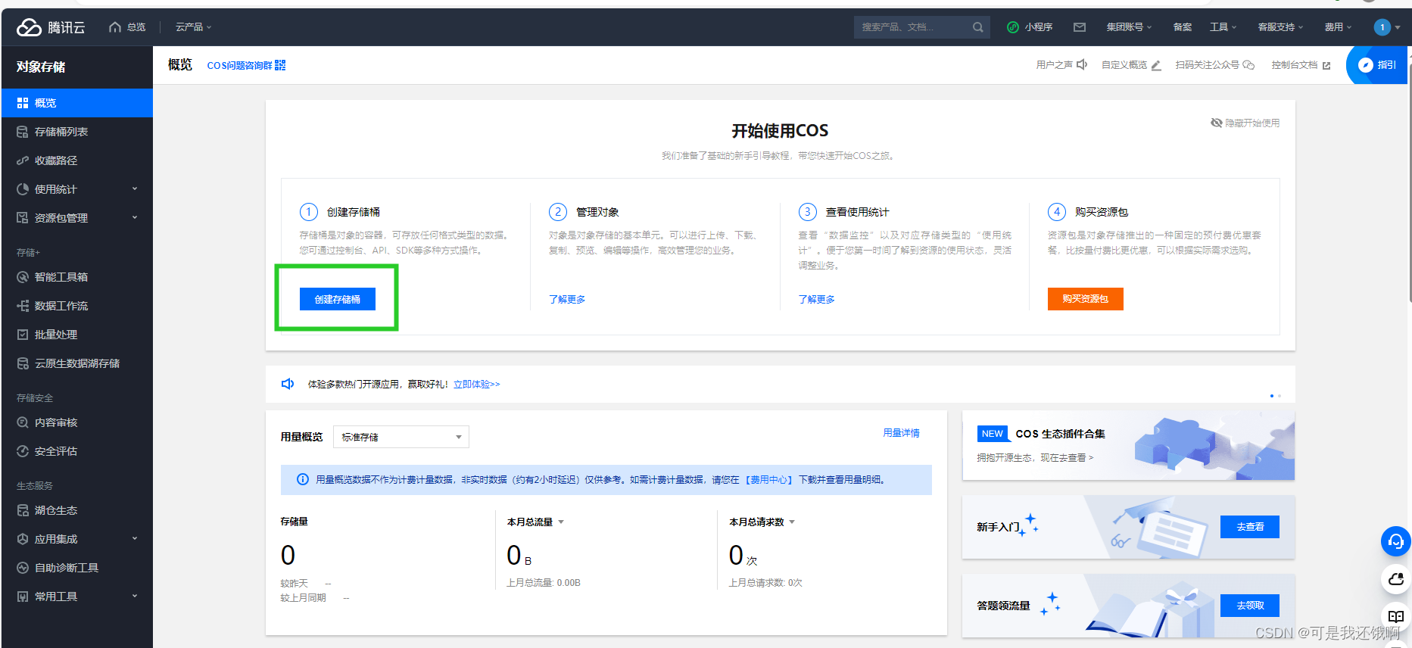The image size is (1412, 648).
Task: Click 了解更多 under 管理对象
Action: [567, 300]
